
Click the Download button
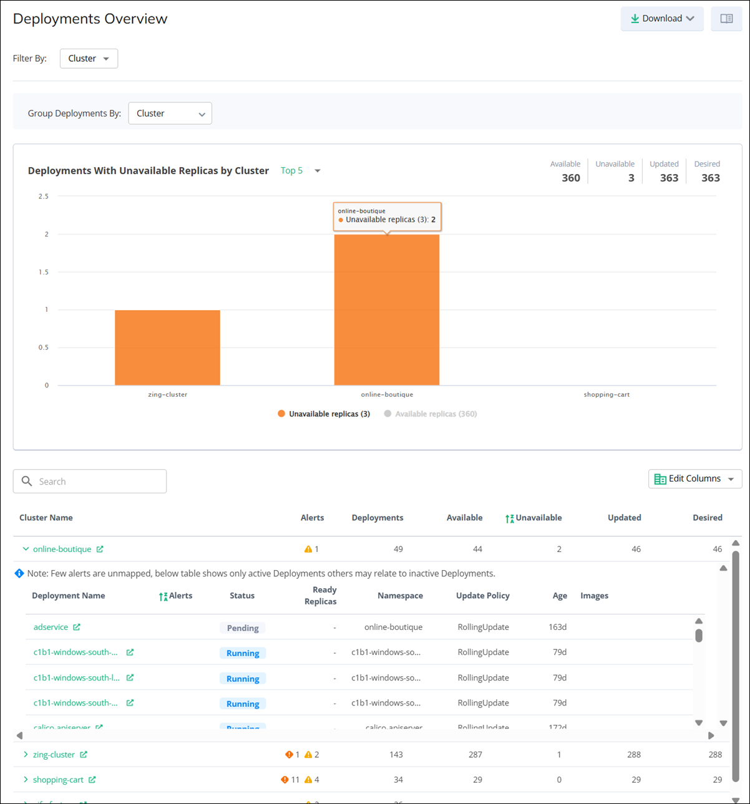(x=661, y=19)
